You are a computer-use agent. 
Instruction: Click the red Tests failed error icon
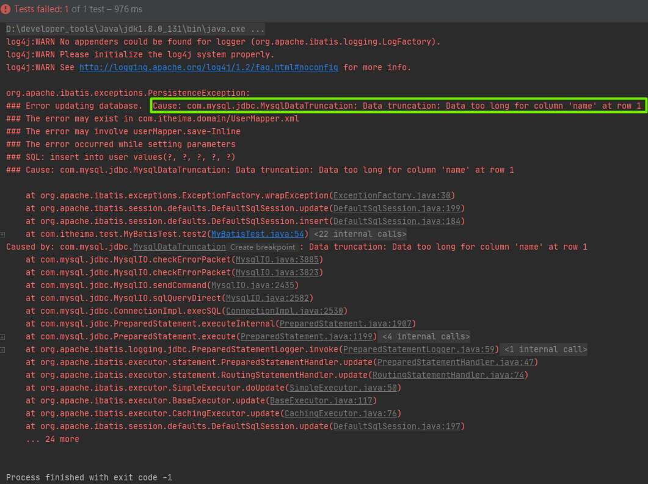[x=6, y=9]
